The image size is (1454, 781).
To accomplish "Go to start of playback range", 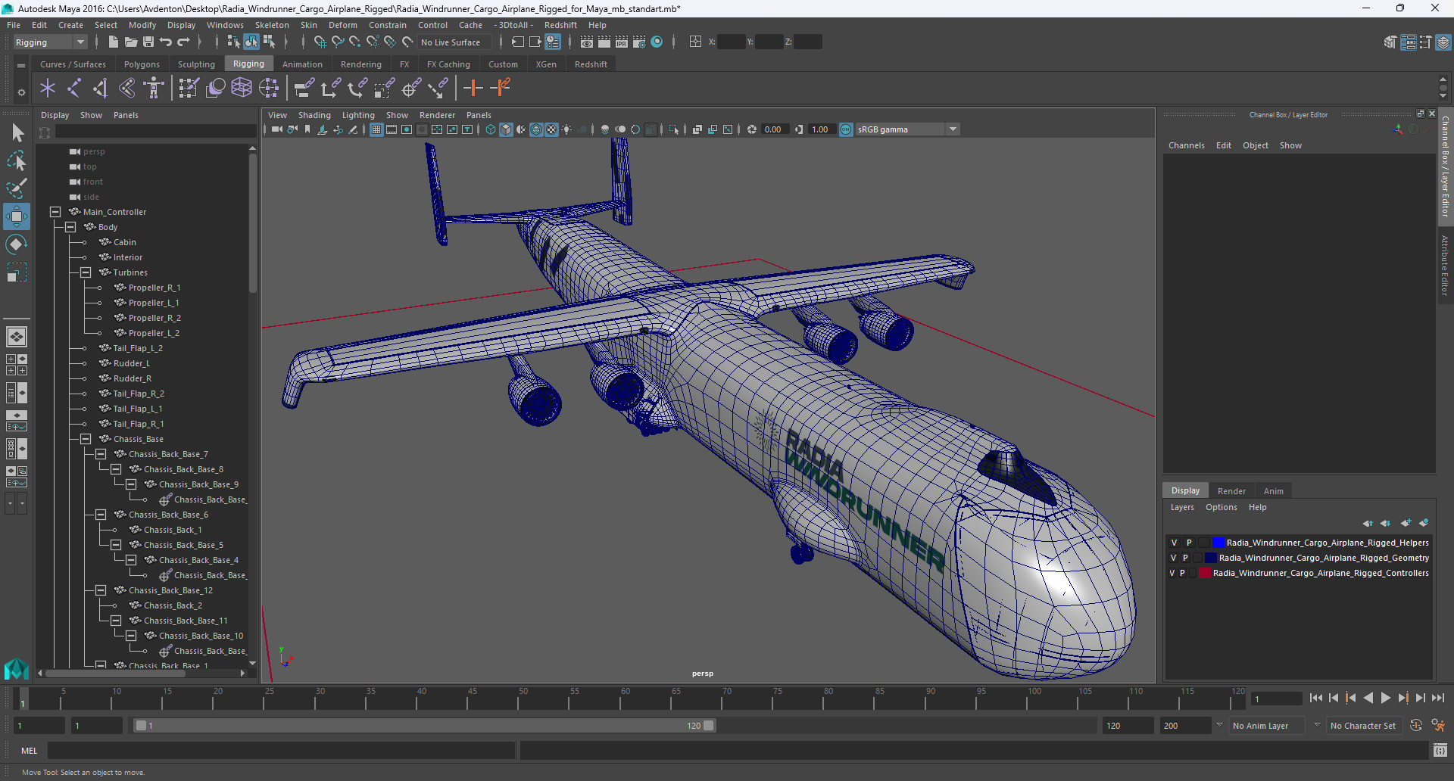I will tap(1315, 698).
